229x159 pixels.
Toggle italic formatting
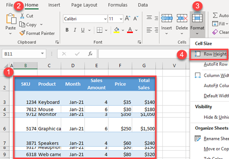pos(75,30)
